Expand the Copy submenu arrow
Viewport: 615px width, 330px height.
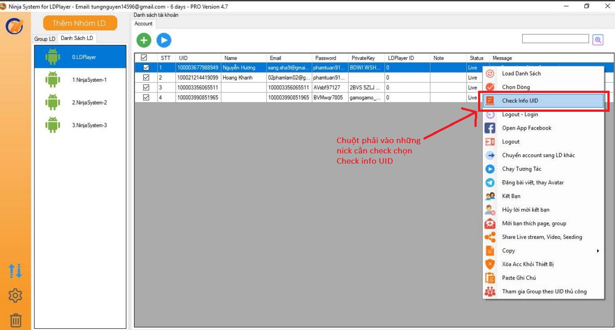[598, 251]
